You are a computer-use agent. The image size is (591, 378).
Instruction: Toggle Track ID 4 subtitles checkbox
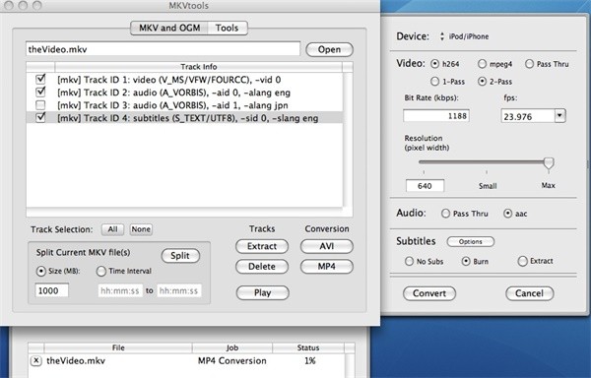(x=40, y=118)
